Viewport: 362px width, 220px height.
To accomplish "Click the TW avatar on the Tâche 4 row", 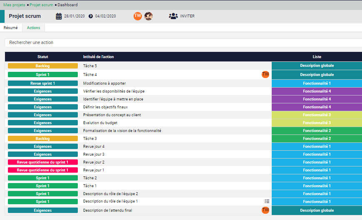I will (265, 74).
